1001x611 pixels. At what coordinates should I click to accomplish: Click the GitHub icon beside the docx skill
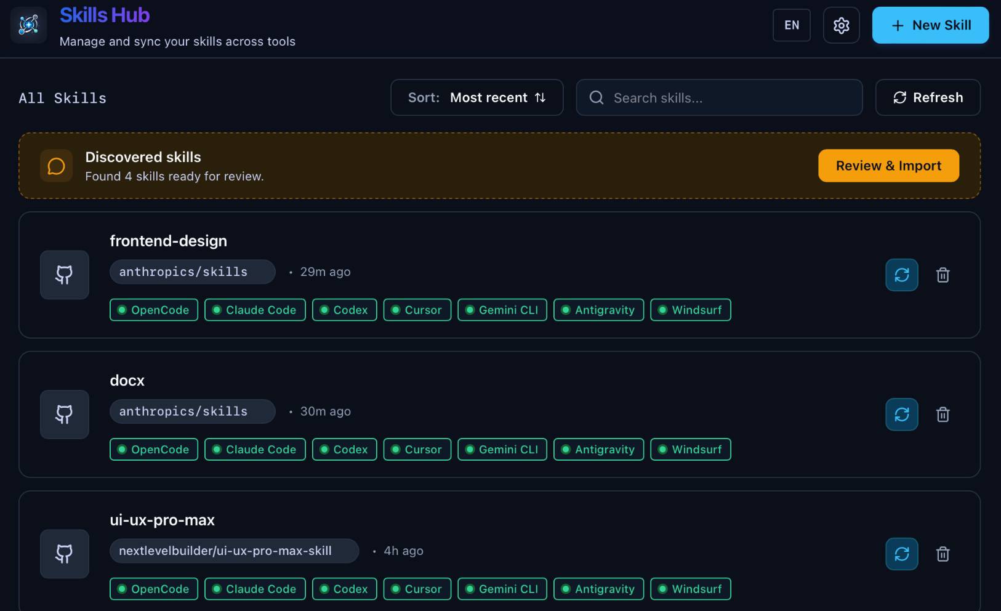point(65,415)
